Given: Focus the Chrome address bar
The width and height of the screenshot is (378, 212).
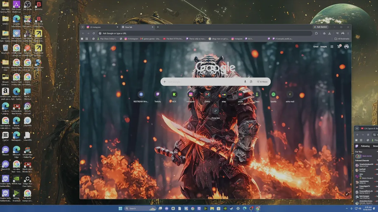Looking at the screenshot, I should coord(205,33).
